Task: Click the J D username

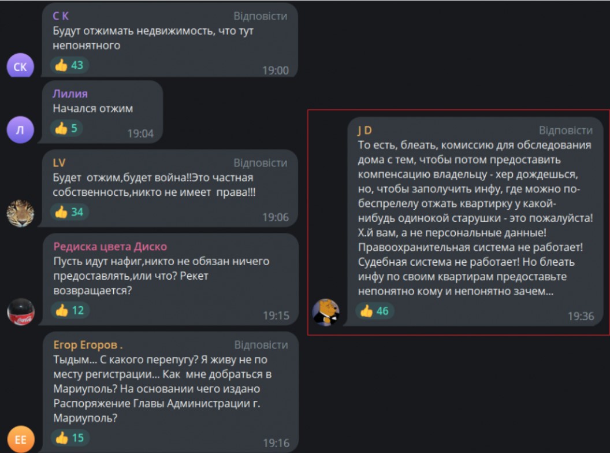Action: pyautogui.click(x=364, y=130)
